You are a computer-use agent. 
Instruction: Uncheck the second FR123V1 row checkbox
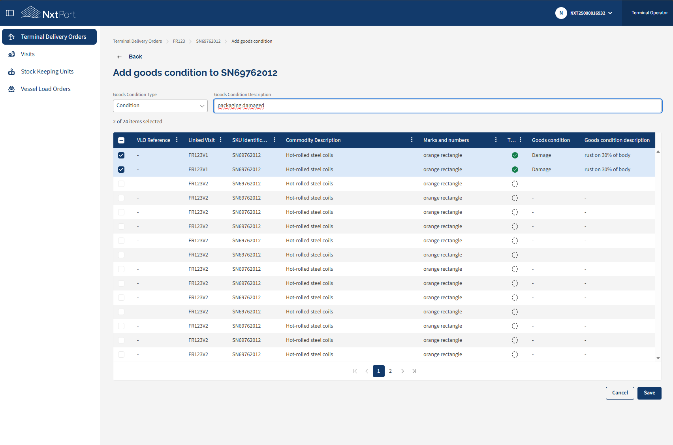(x=121, y=170)
